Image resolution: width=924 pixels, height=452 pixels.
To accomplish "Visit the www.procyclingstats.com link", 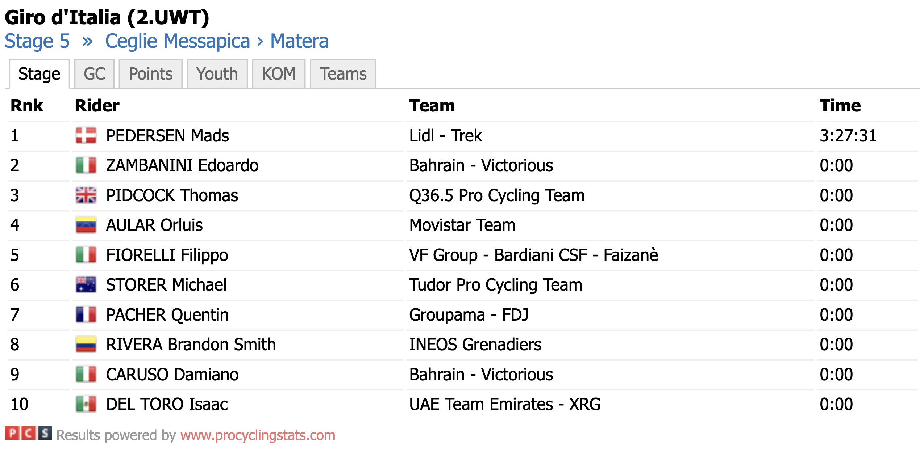I will (x=258, y=435).
